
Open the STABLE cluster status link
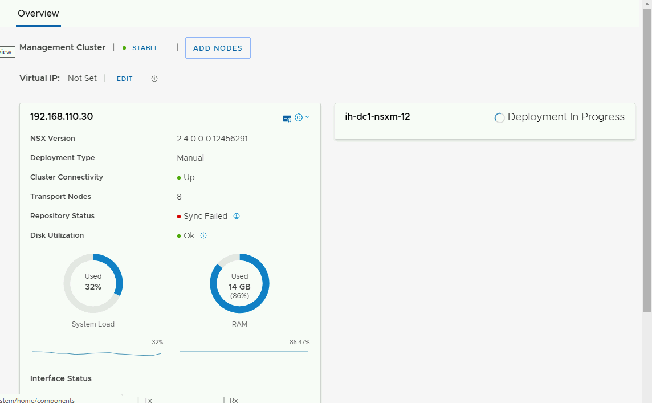coord(145,48)
